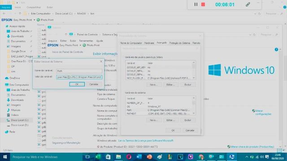Switch to the Hardware tab
This screenshot has width=287, height=161.
[149, 43]
